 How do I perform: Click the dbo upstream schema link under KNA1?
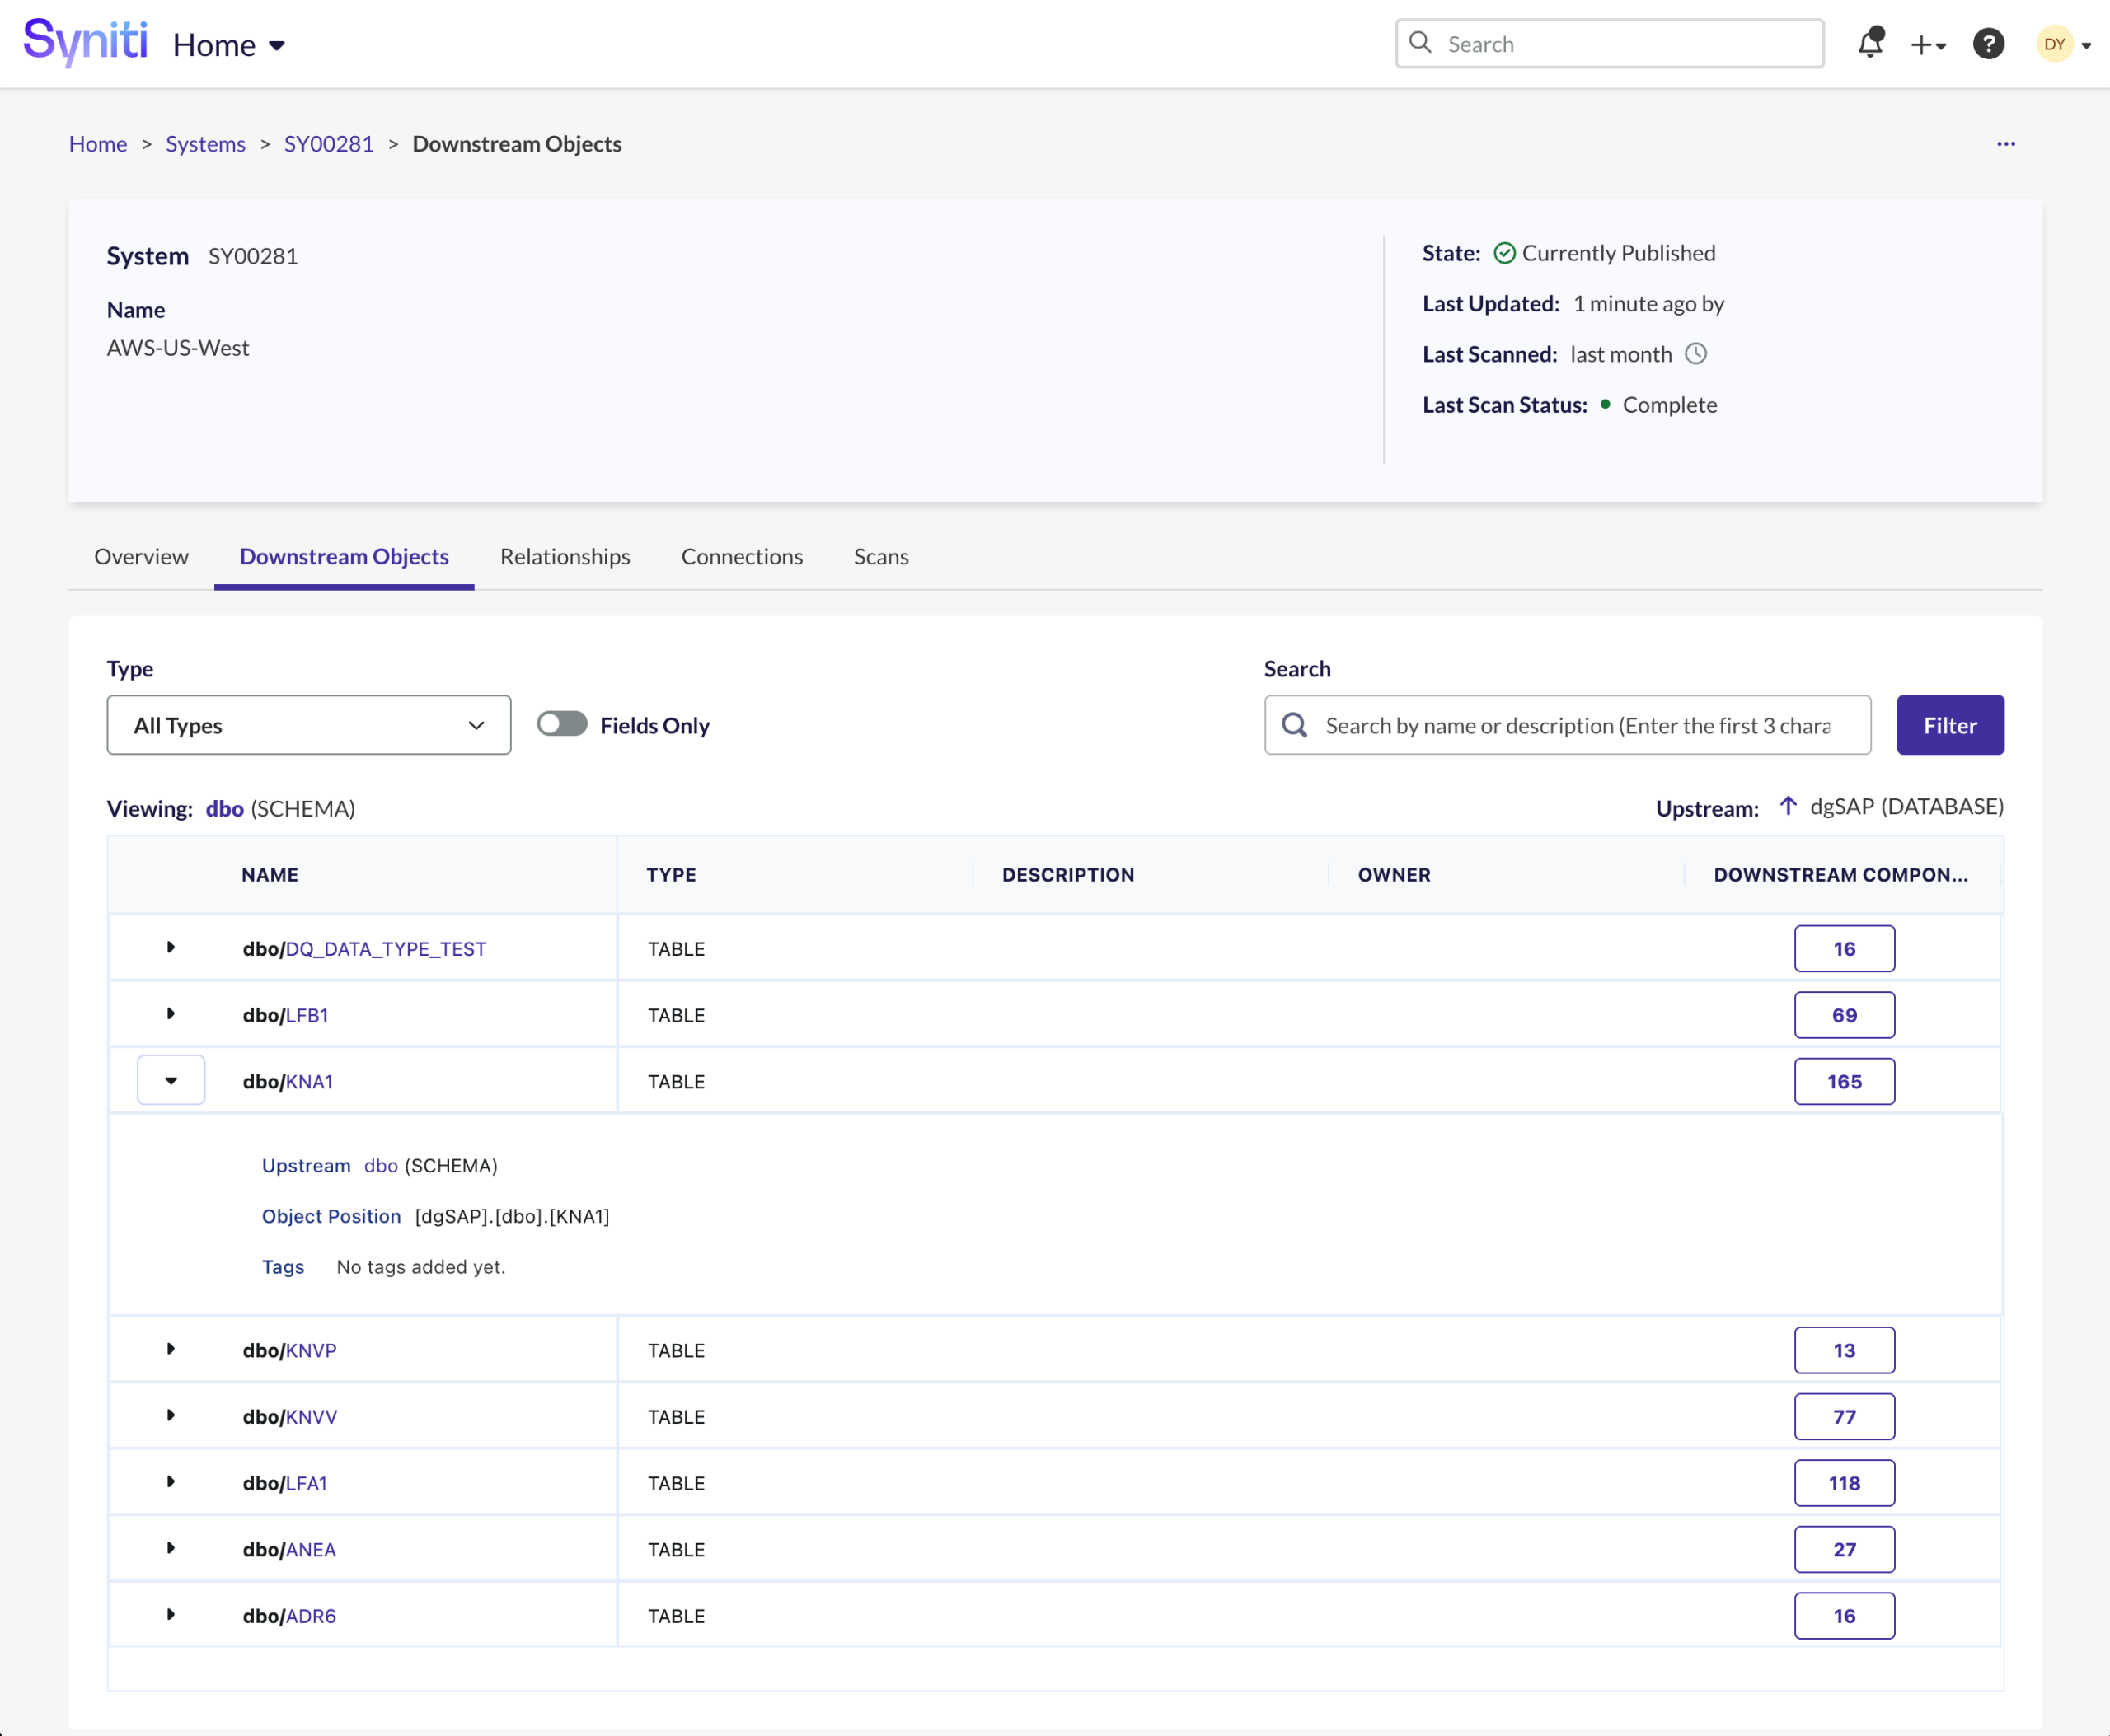[381, 1165]
